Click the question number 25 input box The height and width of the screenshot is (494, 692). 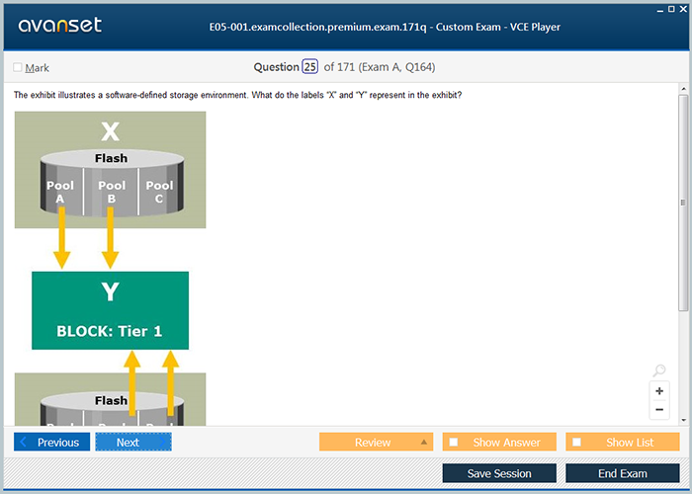pyautogui.click(x=310, y=67)
